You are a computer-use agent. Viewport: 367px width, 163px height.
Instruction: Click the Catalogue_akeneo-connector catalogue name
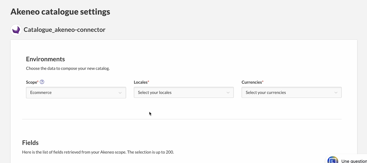pyautogui.click(x=64, y=30)
